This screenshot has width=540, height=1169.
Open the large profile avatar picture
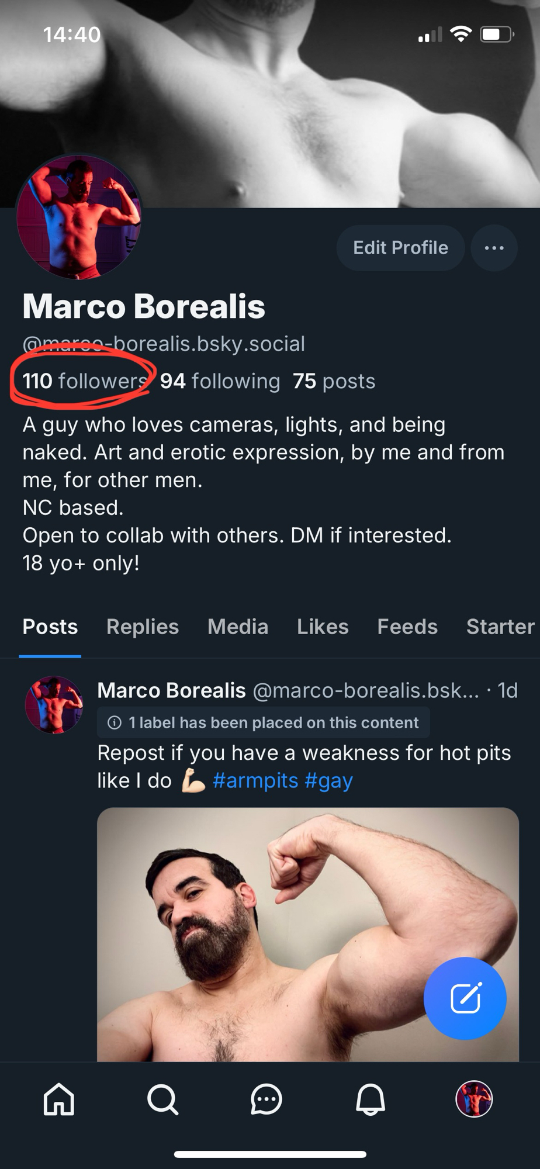pos(79,217)
